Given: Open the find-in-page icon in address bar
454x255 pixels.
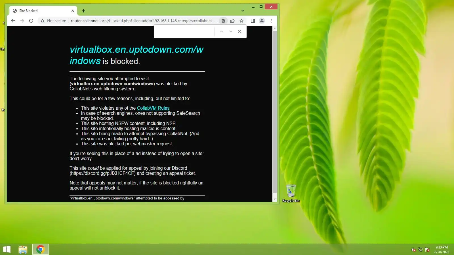Looking at the screenshot, I should click(x=223, y=21).
